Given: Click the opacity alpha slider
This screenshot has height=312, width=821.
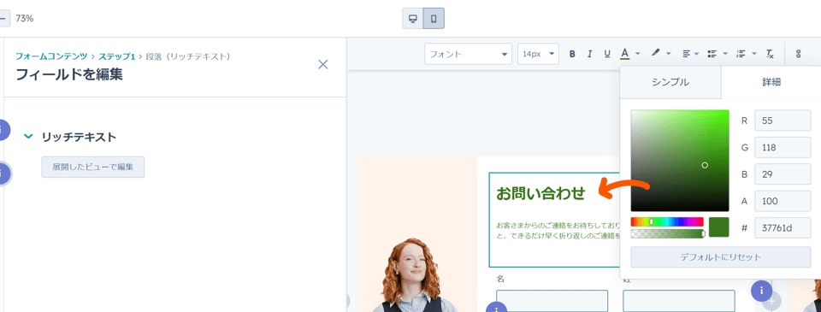Looking at the screenshot, I should tap(668, 233).
